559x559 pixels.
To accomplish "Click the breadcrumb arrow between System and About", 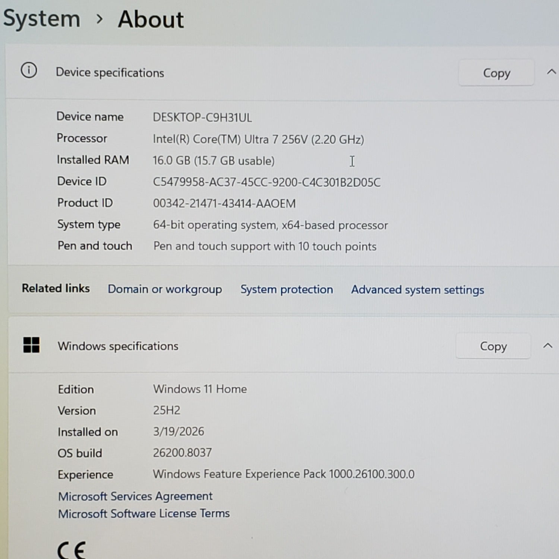I will (99, 19).
